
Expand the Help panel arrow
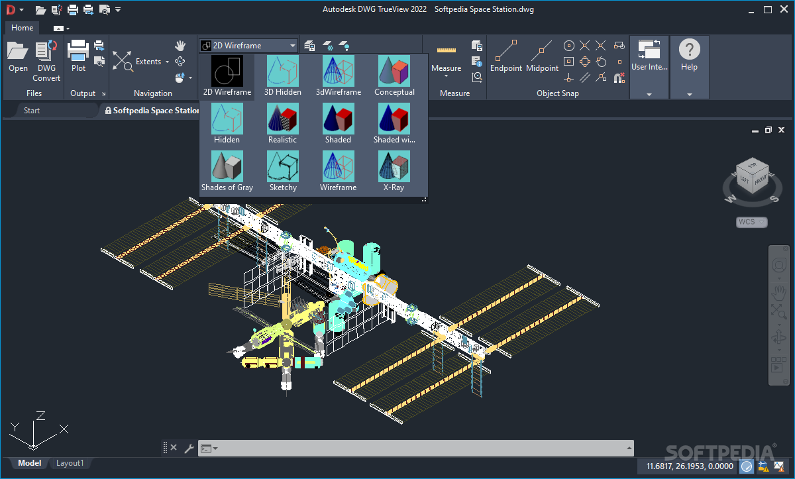[690, 94]
